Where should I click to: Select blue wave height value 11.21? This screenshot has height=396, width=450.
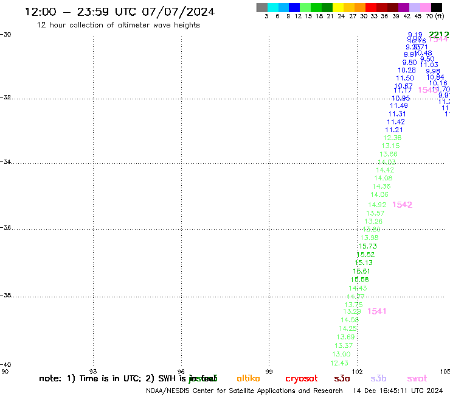pos(394,130)
